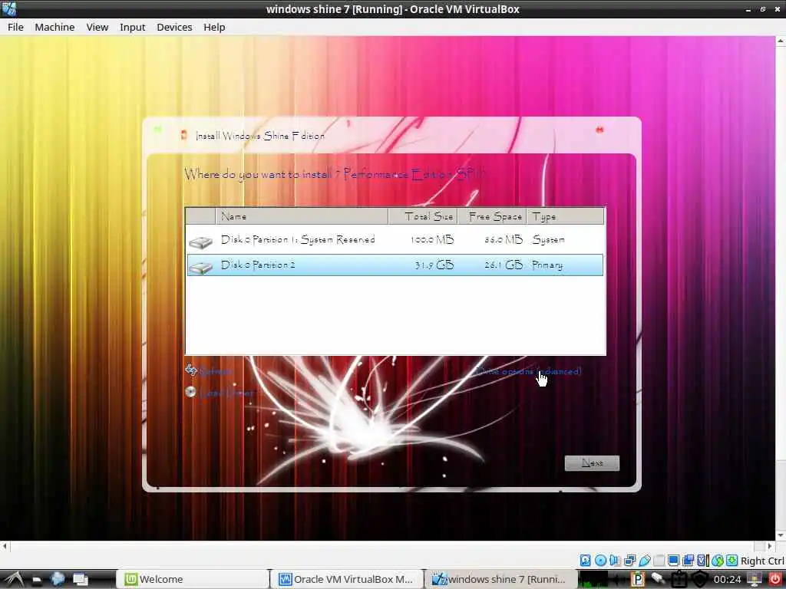
Task: Click the Refresh arrows icon
Action: click(x=191, y=370)
